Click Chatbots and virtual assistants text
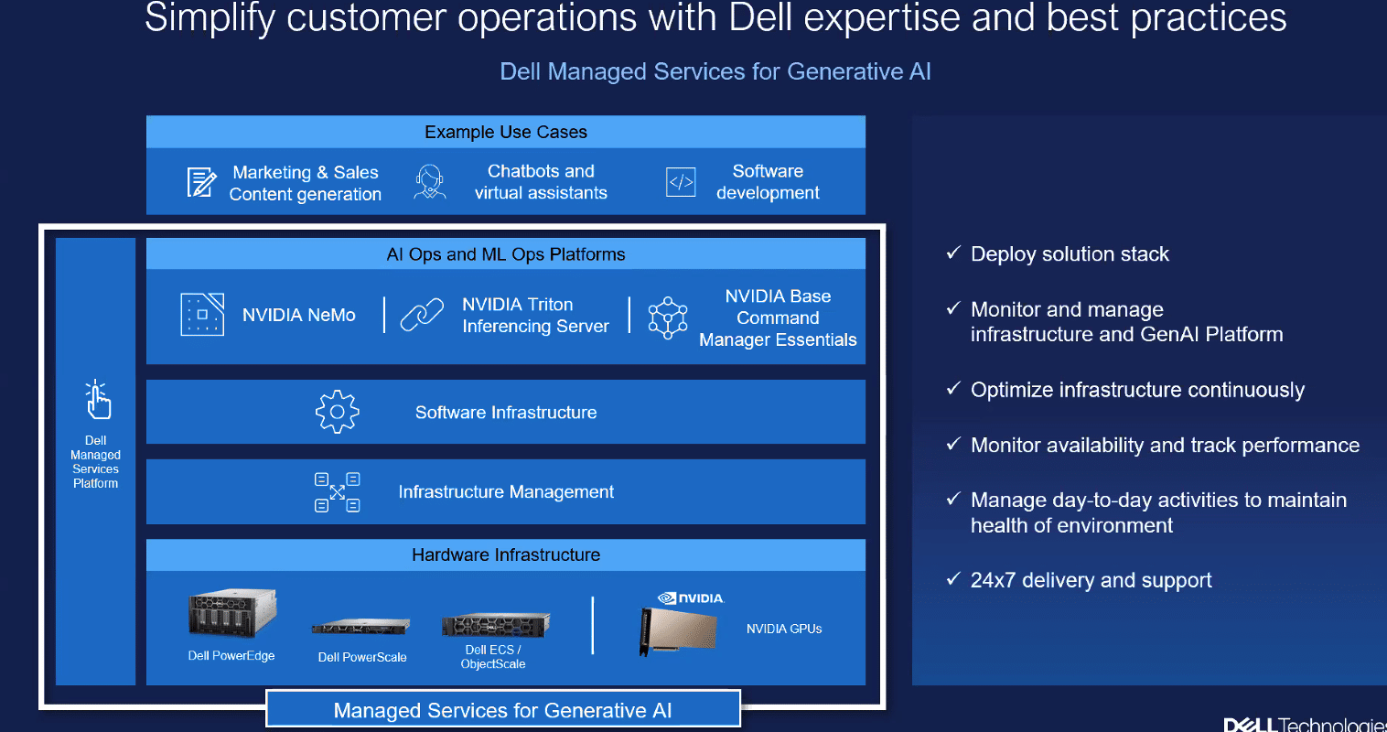 tap(541, 182)
